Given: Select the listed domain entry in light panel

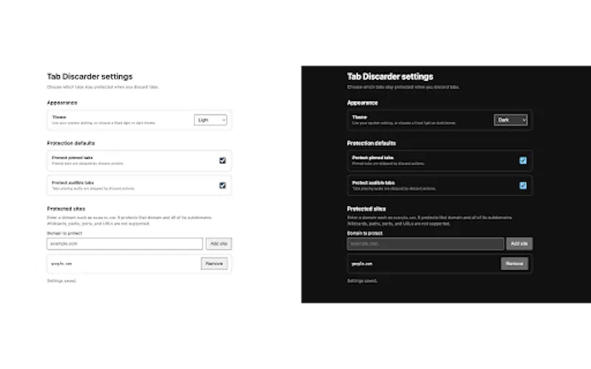Looking at the screenshot, I should 61,263.
